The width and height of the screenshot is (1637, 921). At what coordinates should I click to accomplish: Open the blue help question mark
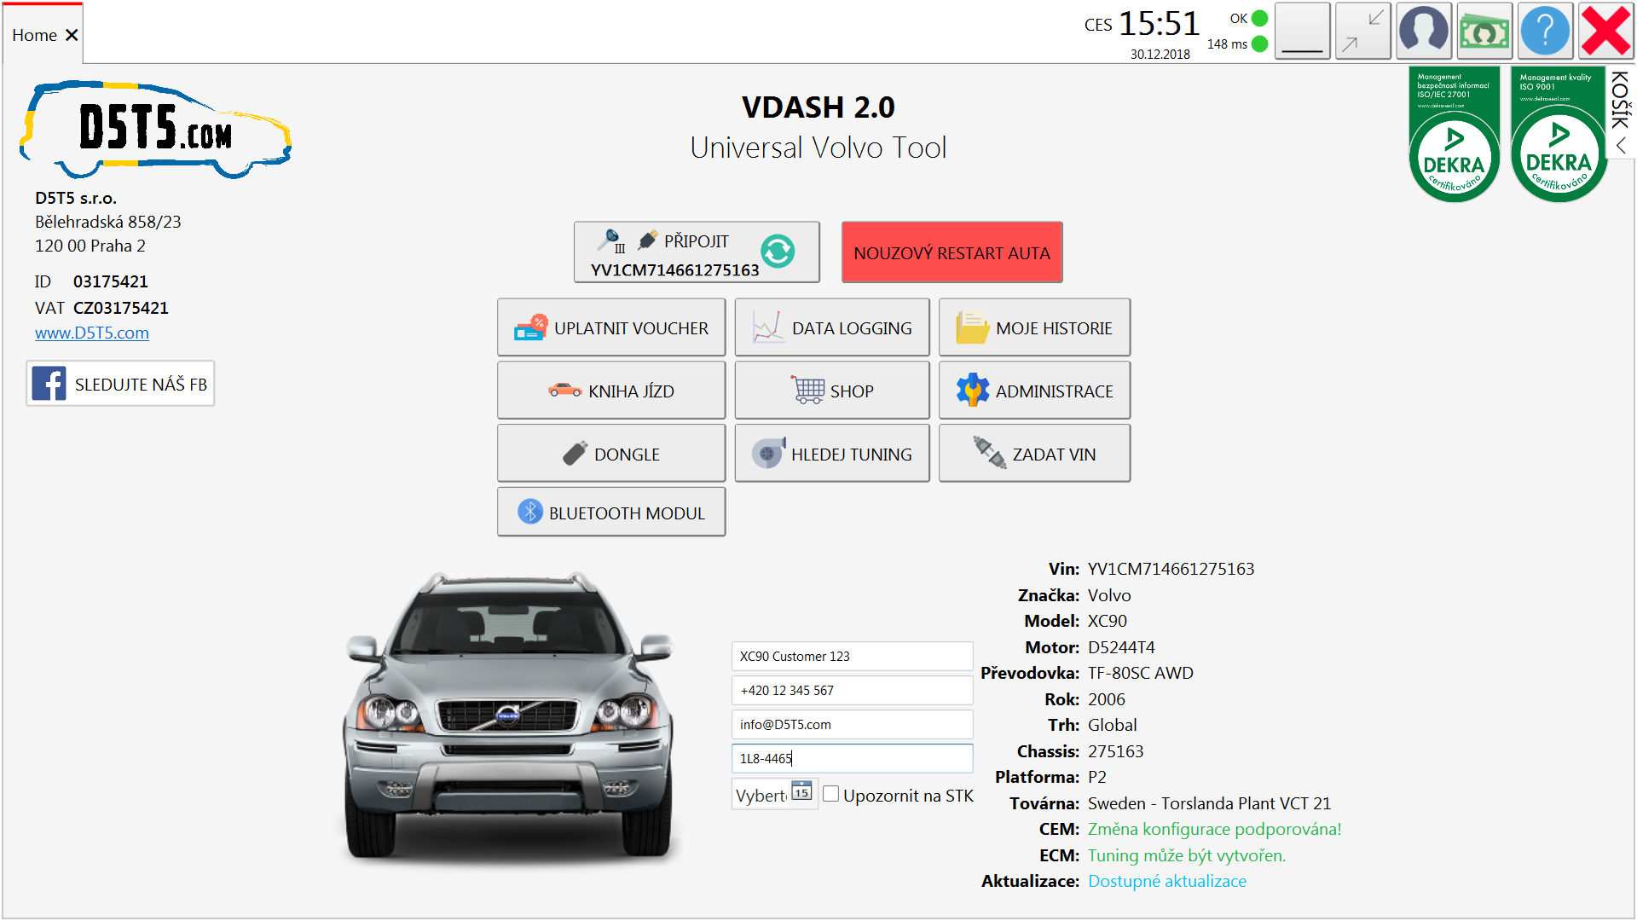click(x=1545, y=32)
